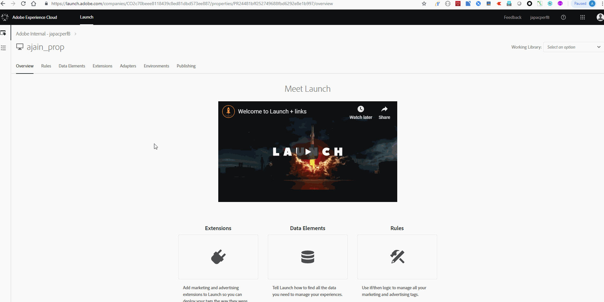Click the ajain_prop property title
Screen dimensions: 604x302
[45, 47]
